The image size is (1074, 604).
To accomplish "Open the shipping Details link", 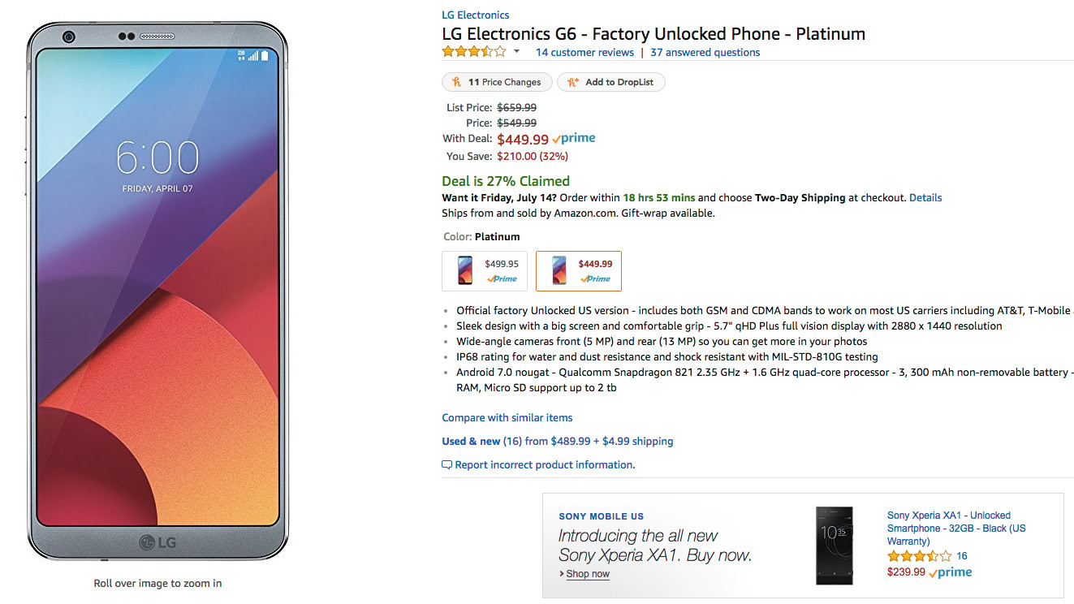I will pos(925,197).
